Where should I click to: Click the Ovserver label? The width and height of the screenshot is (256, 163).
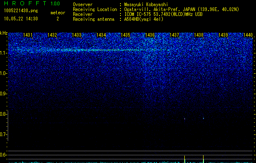click(x=83, y=4)
